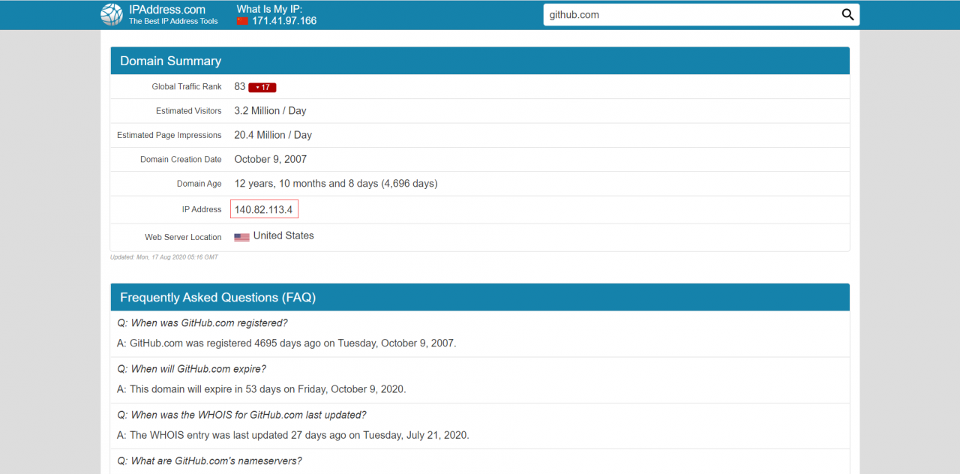Click the United States flag icon
Image resolution: width=960 pixels, height=474 pixels.
click(x=241, y=237)
